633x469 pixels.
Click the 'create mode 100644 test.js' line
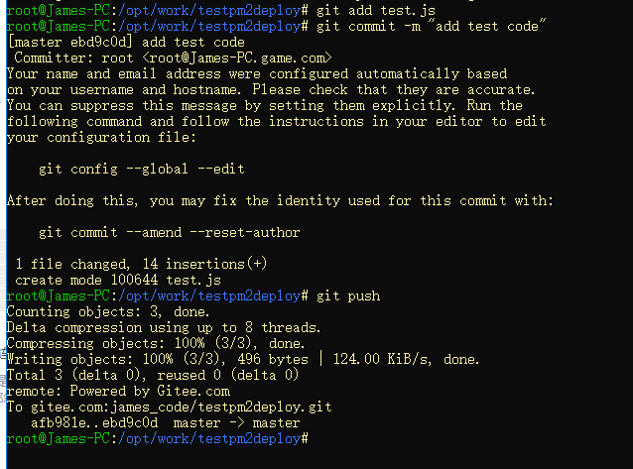pos(118,280)
